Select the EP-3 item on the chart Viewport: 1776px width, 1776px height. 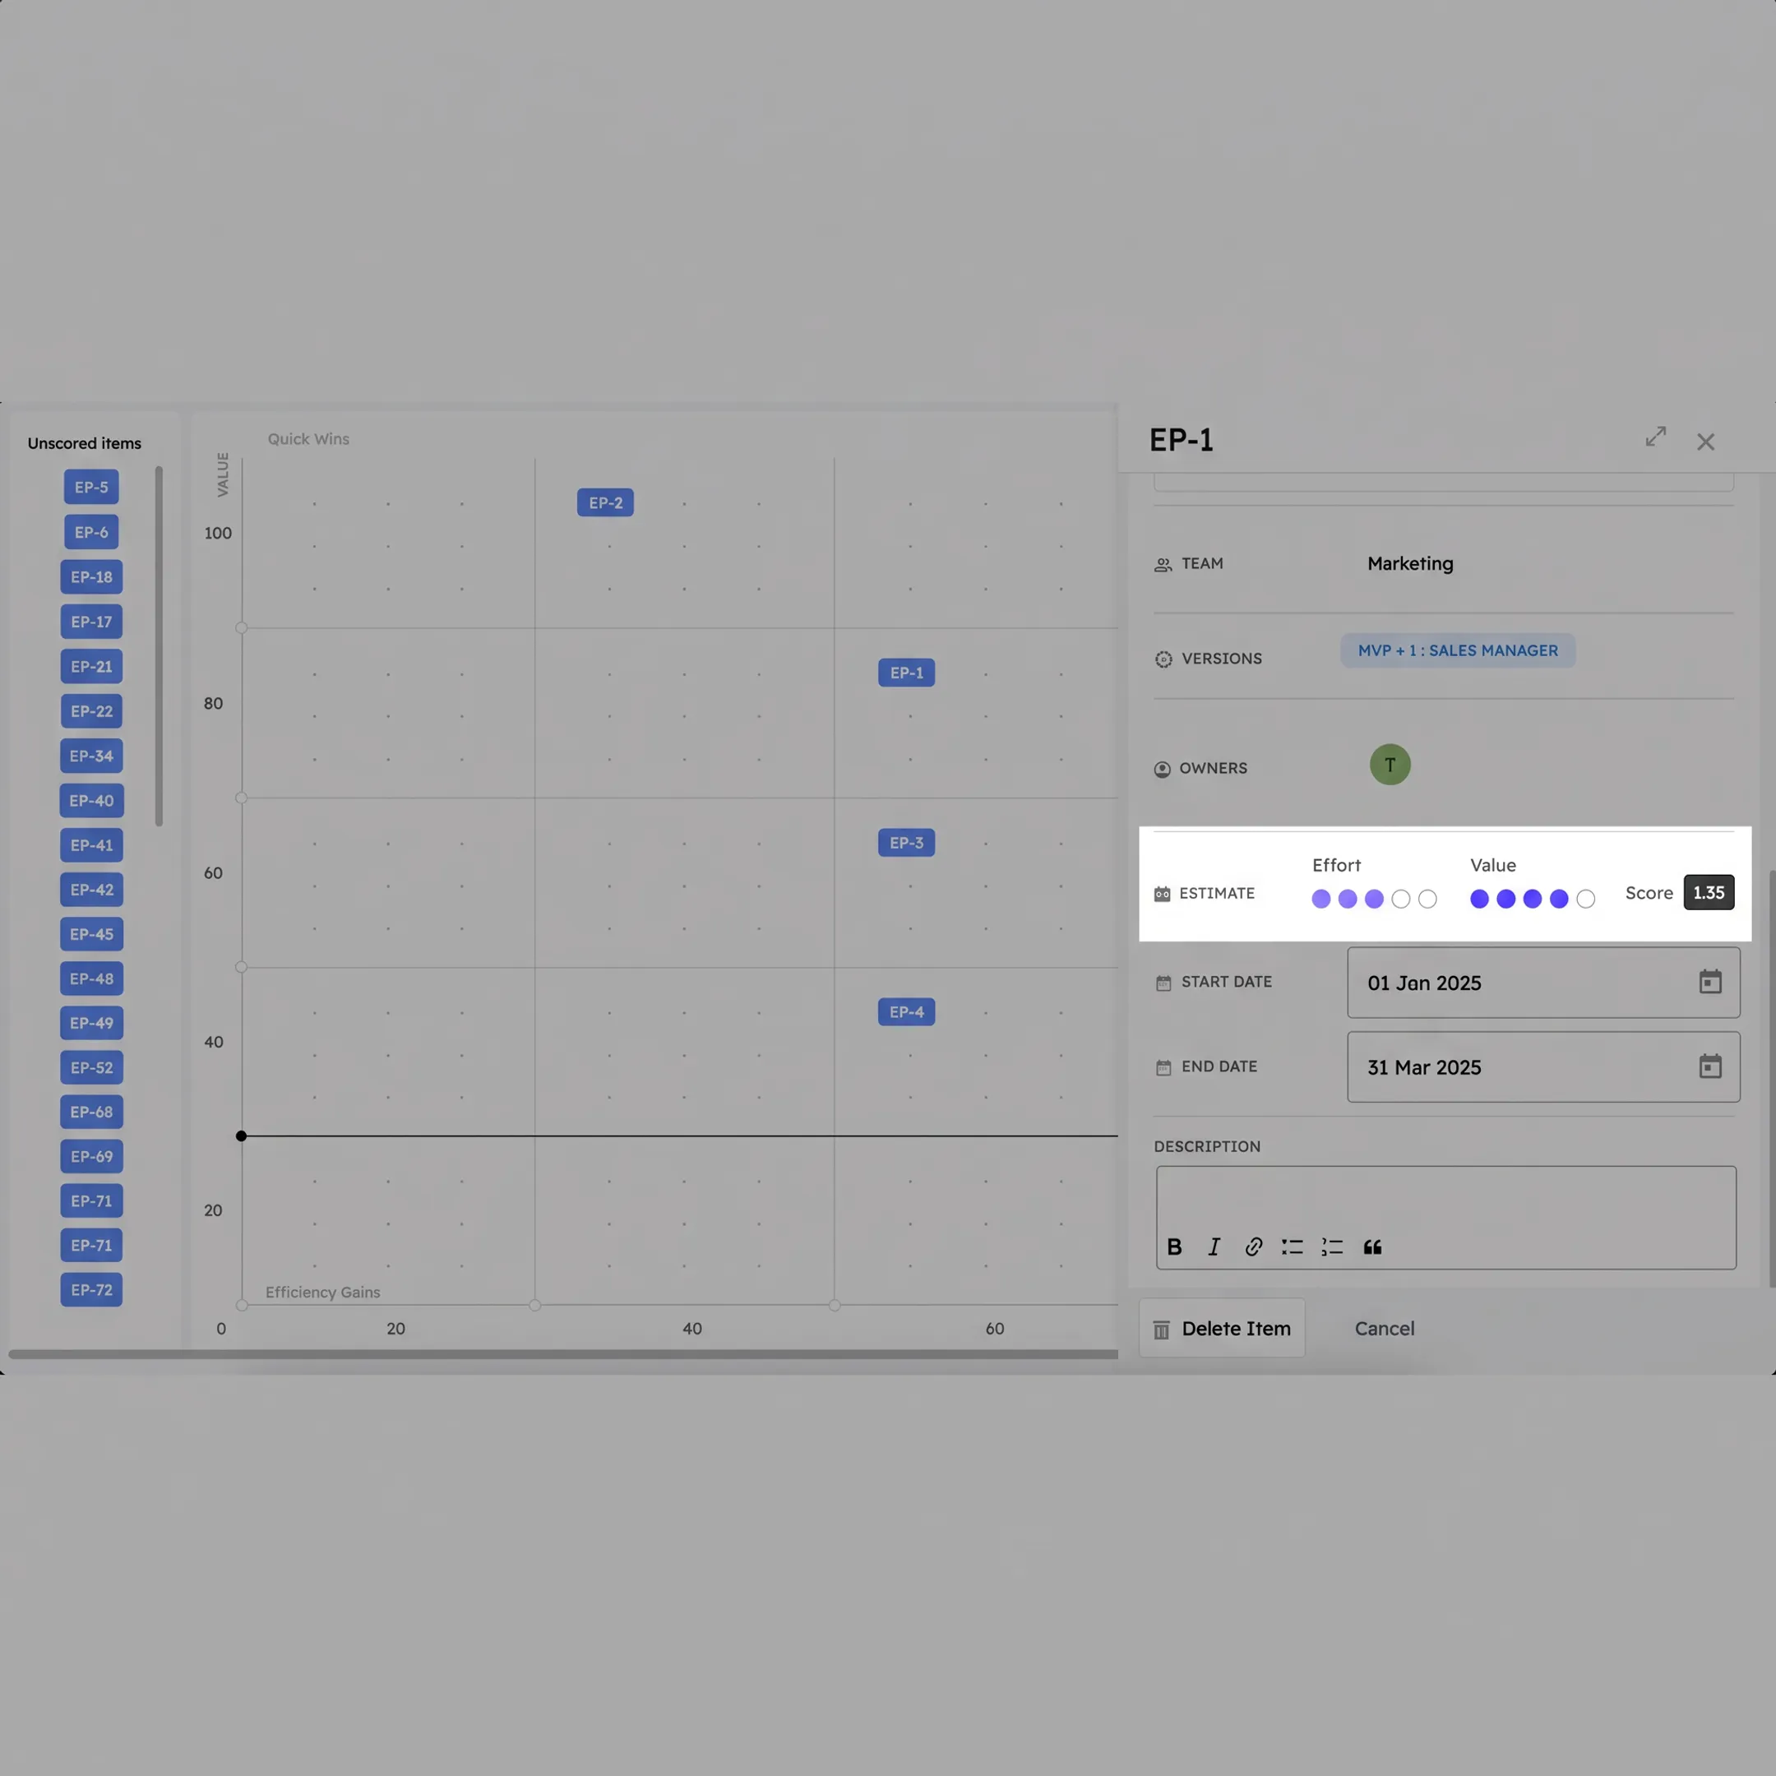(906, 843)
